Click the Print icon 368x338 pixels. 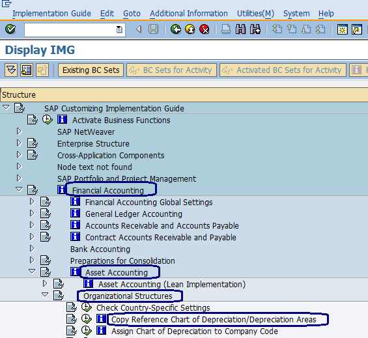[226, 29]
